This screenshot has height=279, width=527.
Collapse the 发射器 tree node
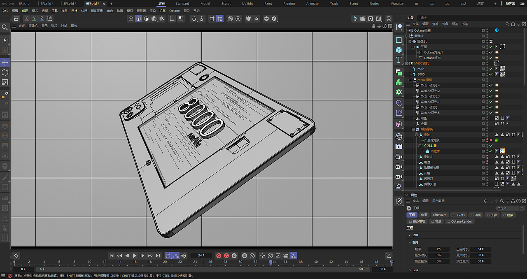(420, 146)
